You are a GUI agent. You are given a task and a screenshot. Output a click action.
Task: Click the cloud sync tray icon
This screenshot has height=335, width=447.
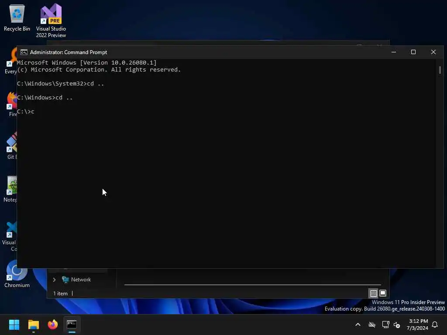(x=372, y=325)
